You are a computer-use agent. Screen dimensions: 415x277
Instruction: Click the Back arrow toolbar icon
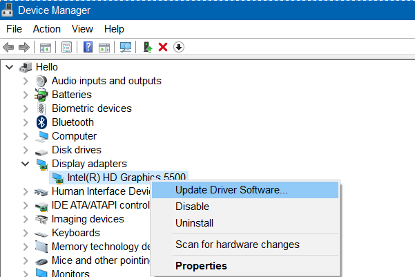click(9, 47)
